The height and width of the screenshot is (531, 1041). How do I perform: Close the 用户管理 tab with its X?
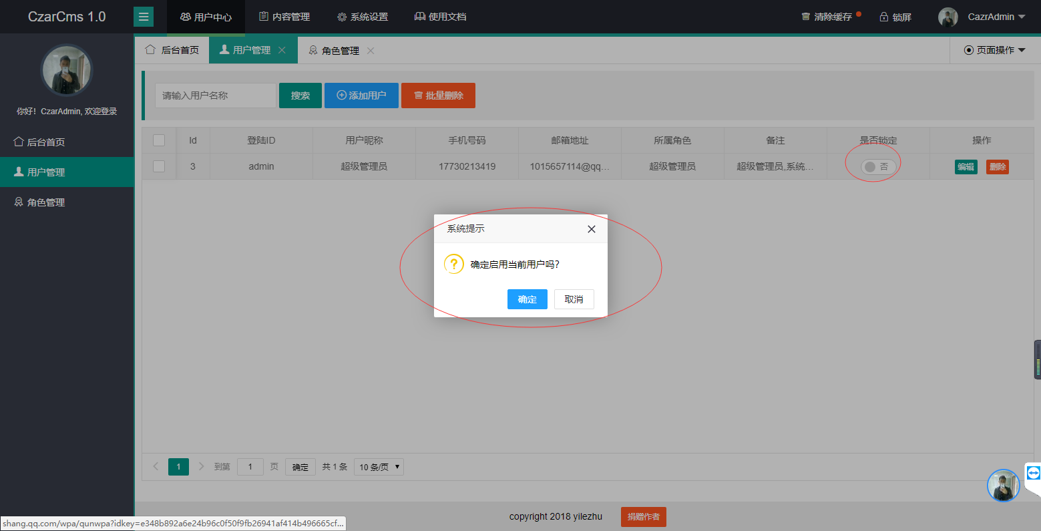[x=282, y=50]
